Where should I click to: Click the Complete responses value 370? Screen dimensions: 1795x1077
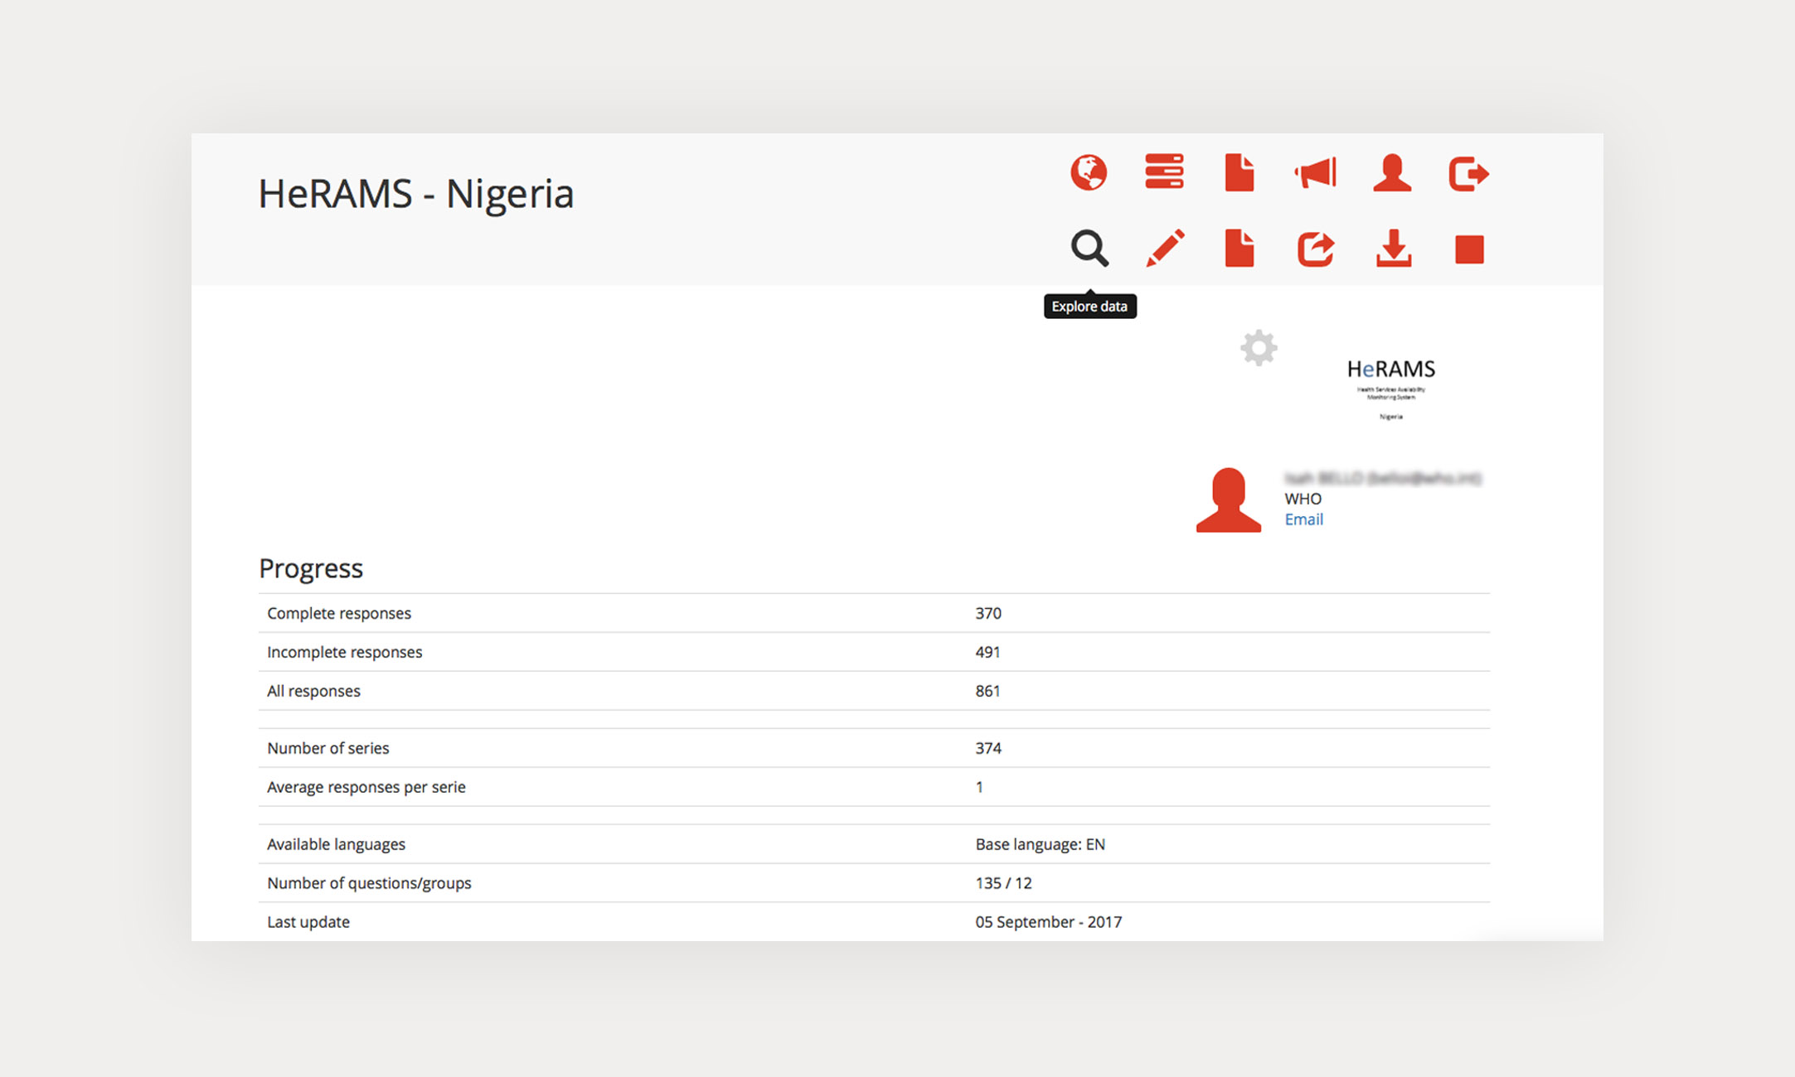point(988,613)
